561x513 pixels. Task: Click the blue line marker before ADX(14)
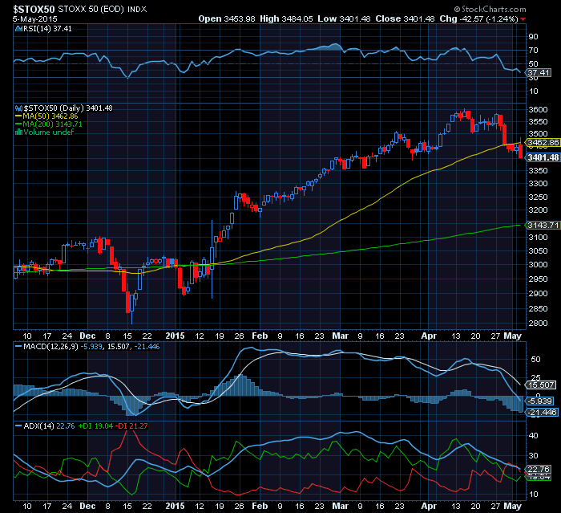click(18, 425)
